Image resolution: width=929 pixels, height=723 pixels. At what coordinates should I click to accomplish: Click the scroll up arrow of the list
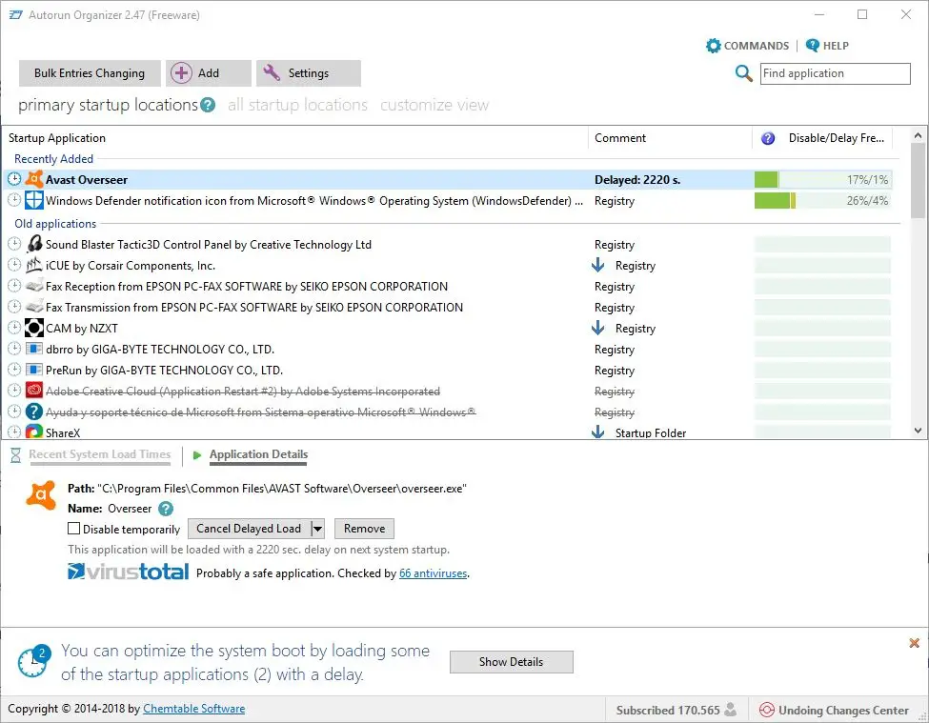coord(918,135)
